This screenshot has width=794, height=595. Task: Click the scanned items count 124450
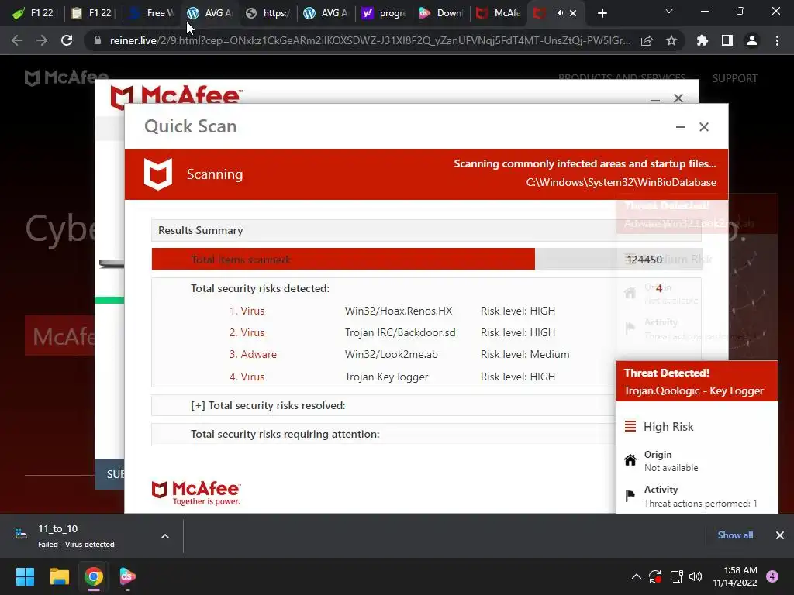[644, 260]
